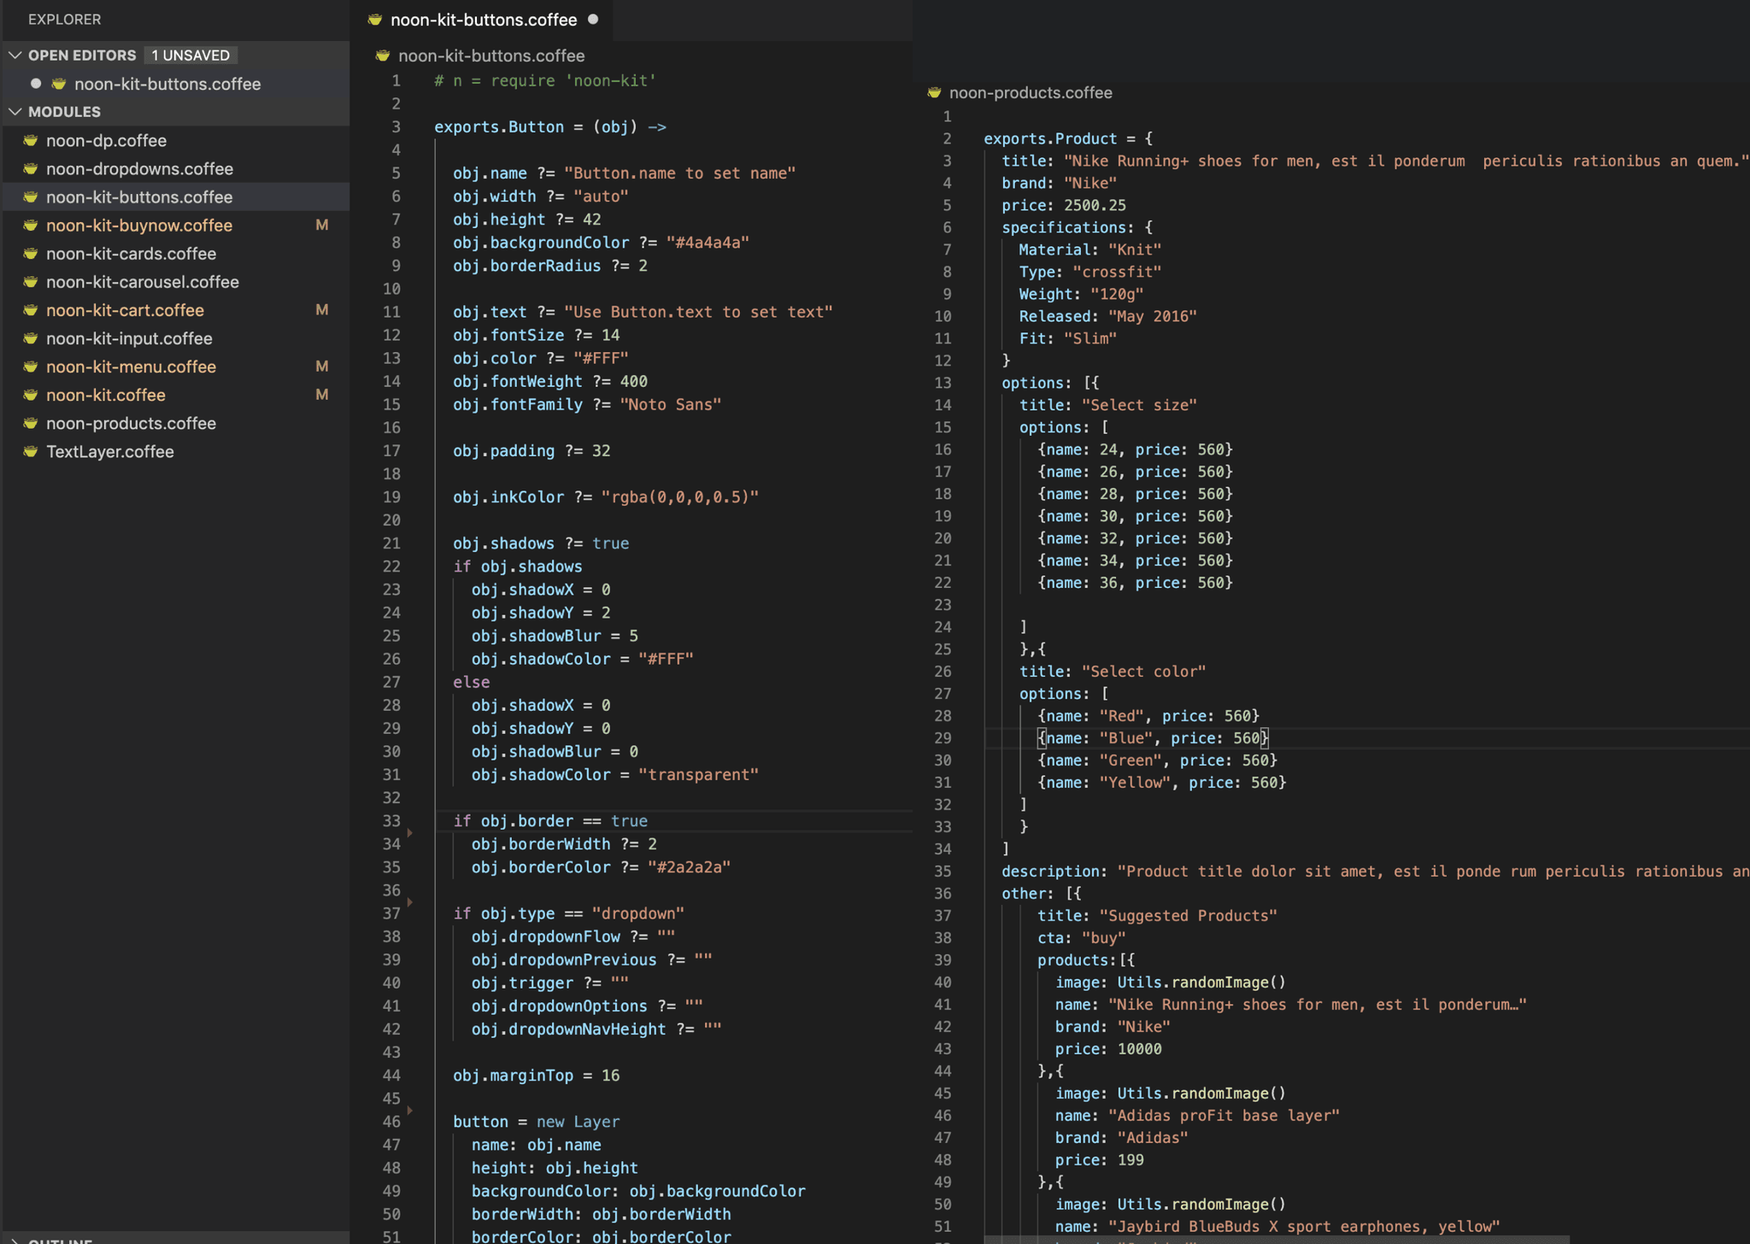Click the noon-products.coffee breadcrumb
1750x1244 pixels.
coord(1031,92)
